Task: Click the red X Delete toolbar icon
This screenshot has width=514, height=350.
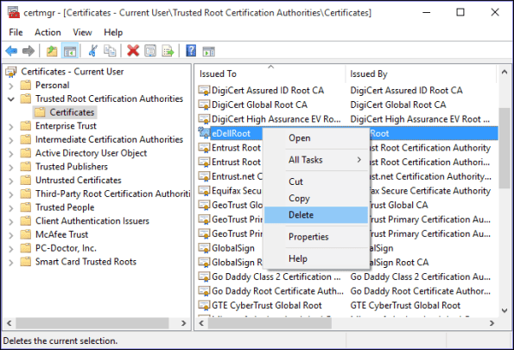Action: [133, 51]
